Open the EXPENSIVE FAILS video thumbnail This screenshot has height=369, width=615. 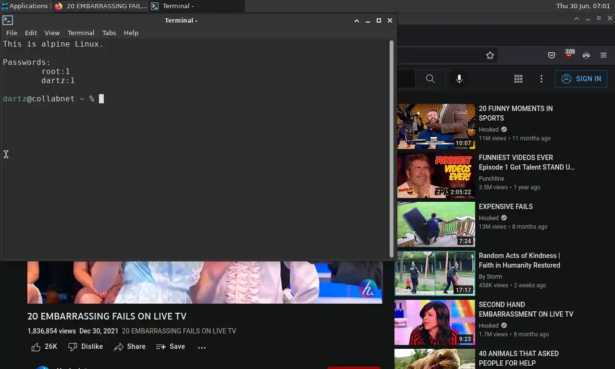pos(436,224)
